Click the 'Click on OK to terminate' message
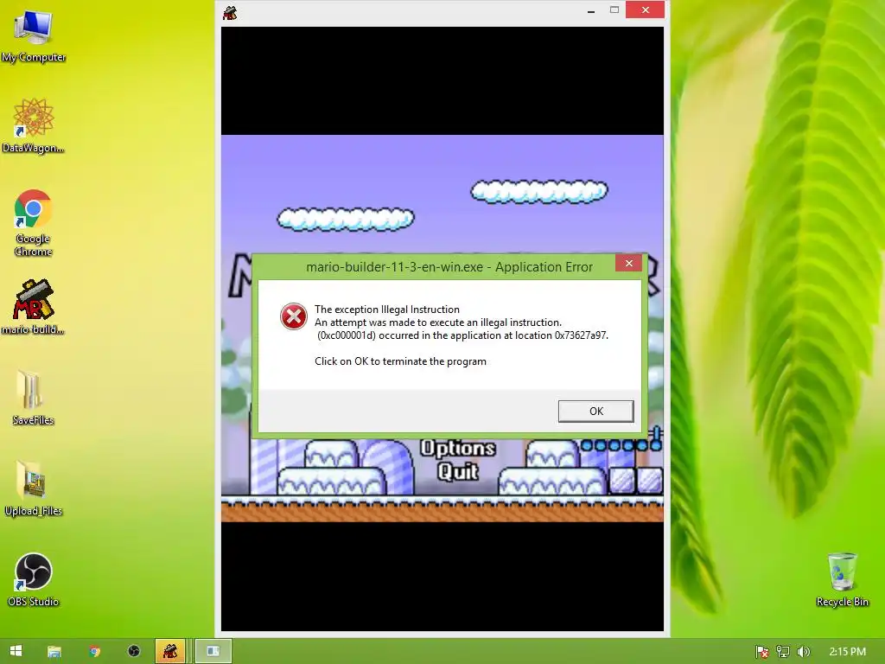 400,361
